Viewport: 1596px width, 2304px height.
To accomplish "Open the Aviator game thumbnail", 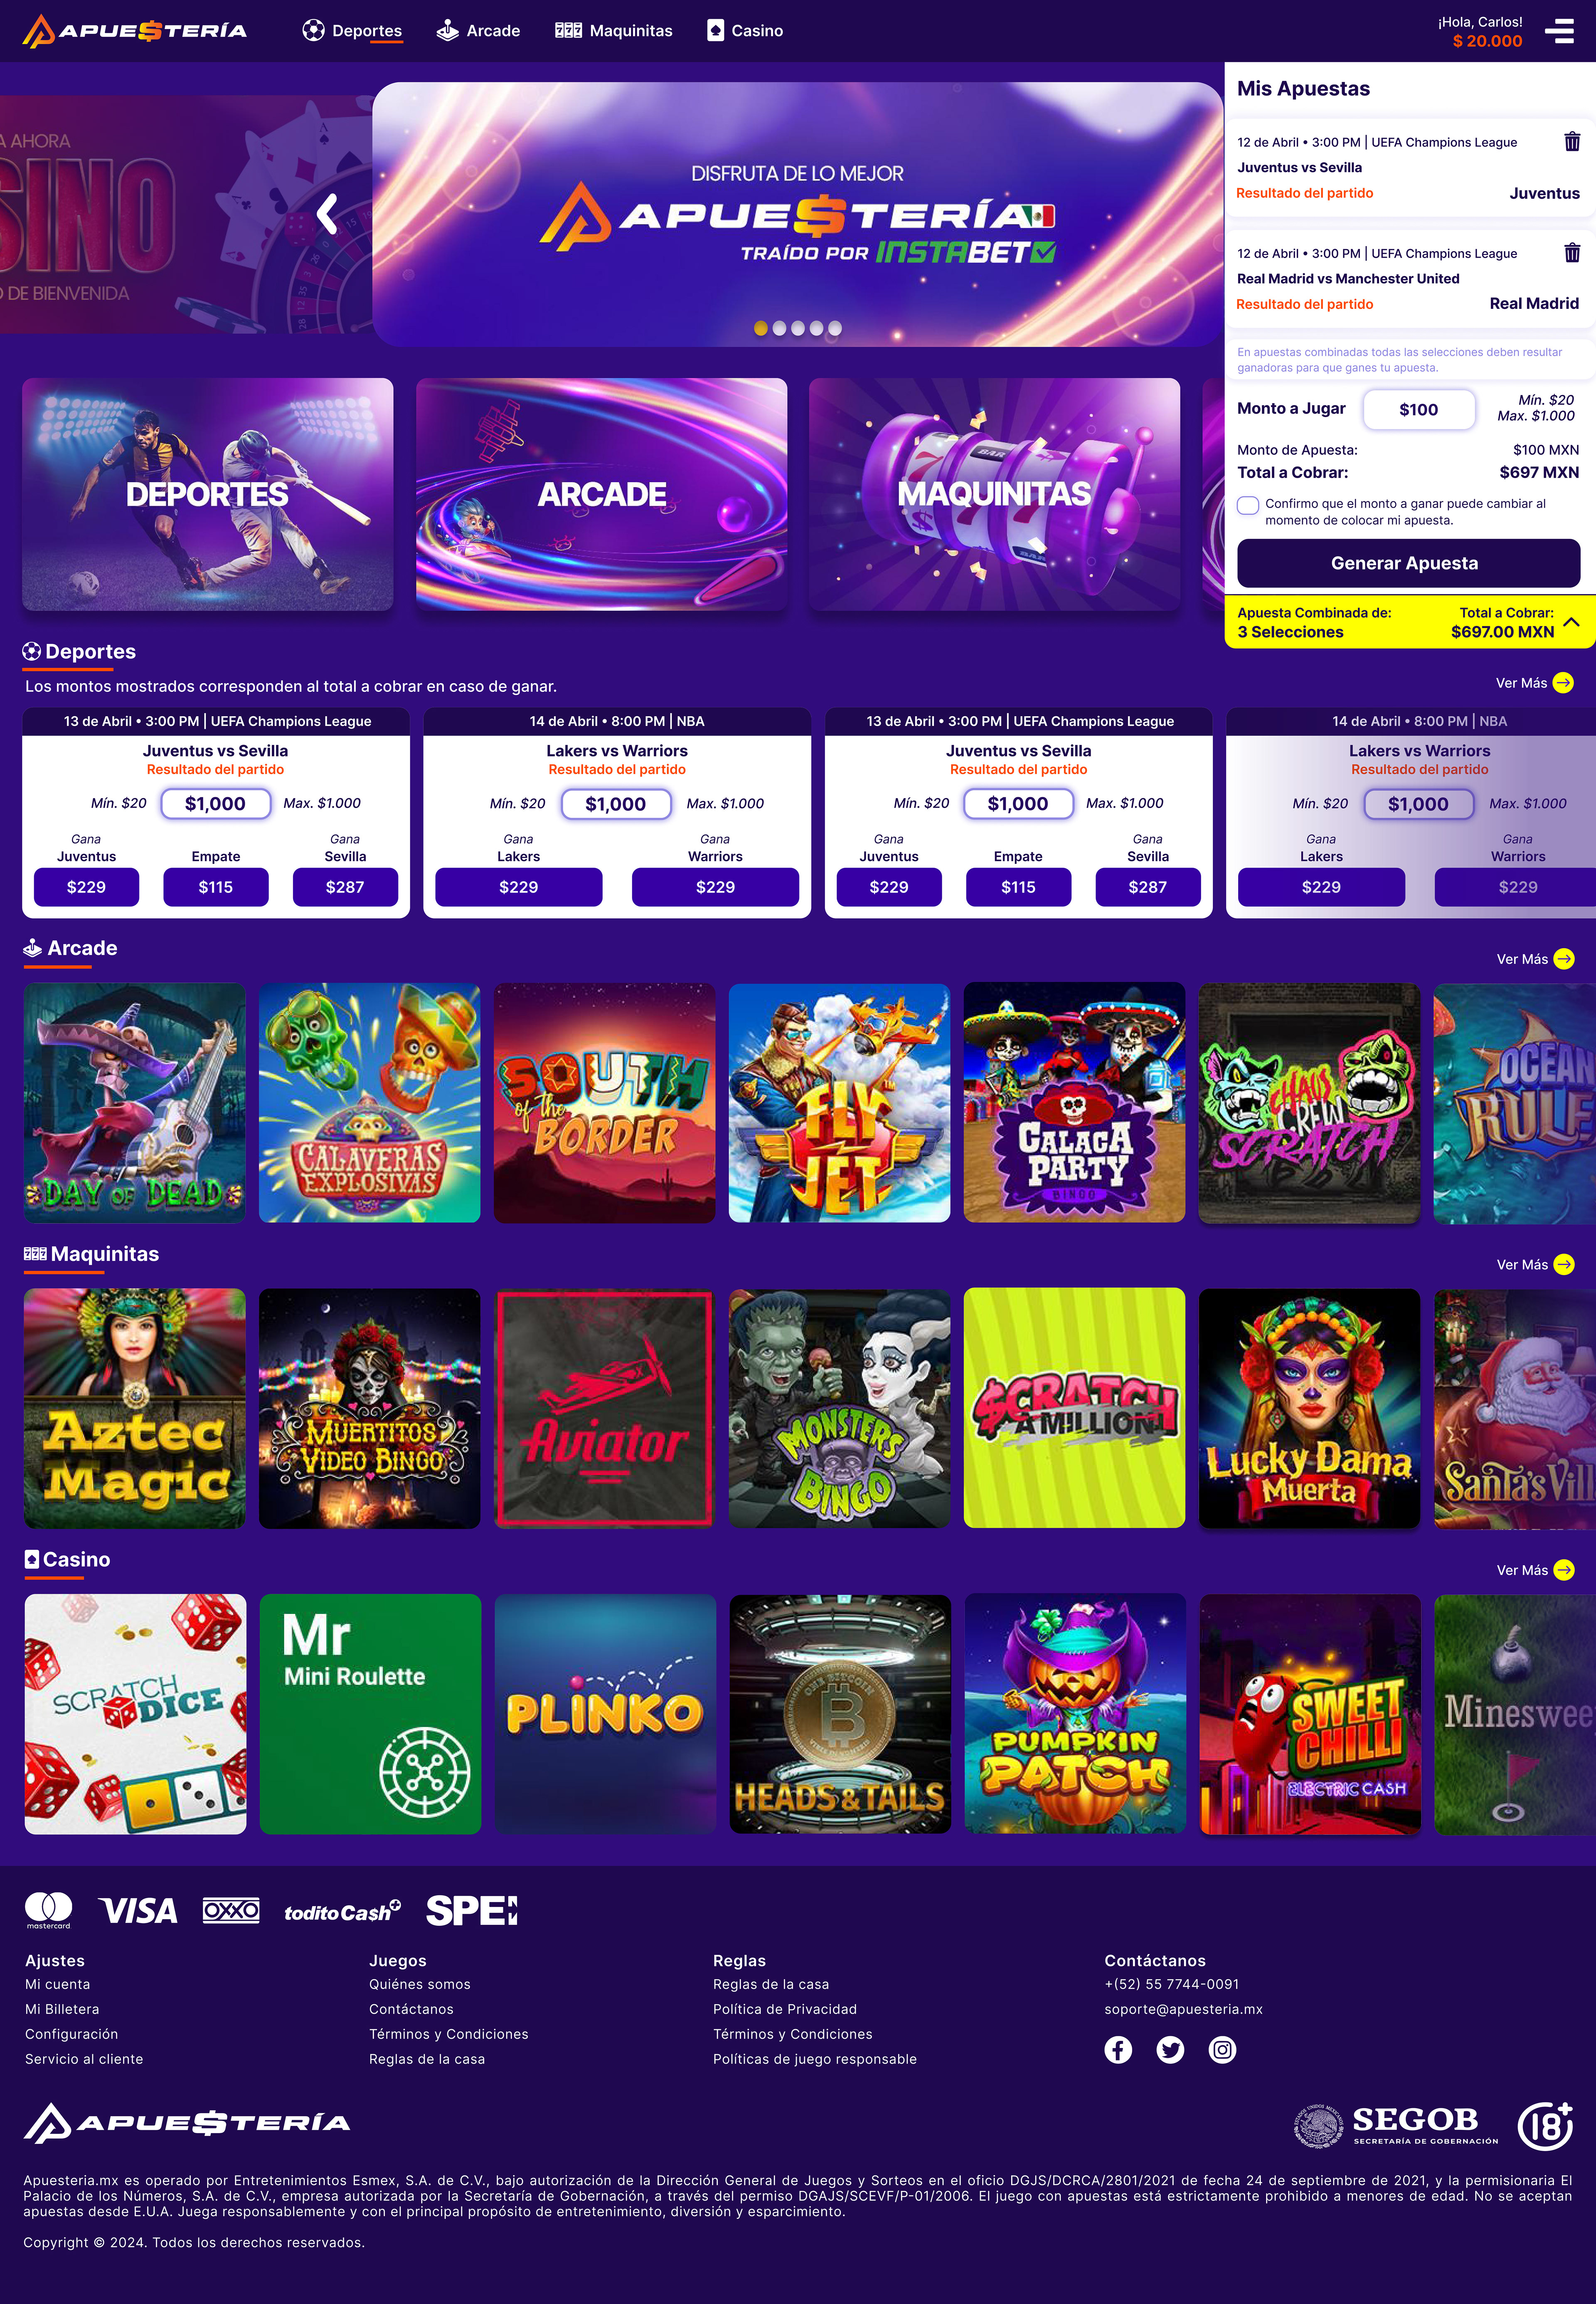I will click(x=605, y=1408).
